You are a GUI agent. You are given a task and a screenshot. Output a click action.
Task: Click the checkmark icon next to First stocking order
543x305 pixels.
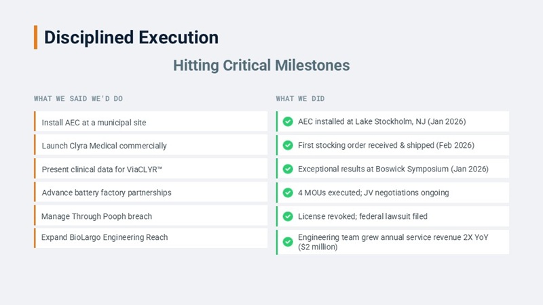(288, 145)
